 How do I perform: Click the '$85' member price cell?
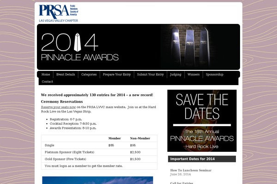click(111, 145)
